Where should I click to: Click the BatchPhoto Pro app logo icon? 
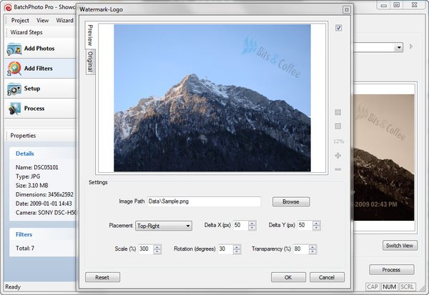pos(8,7)
